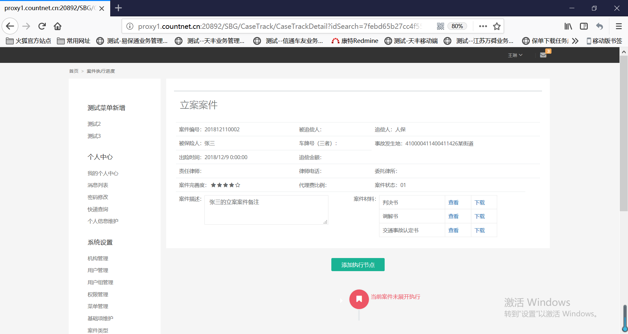Click the 添加执行节点 button

pyautogui.click(x=358, y=265)
